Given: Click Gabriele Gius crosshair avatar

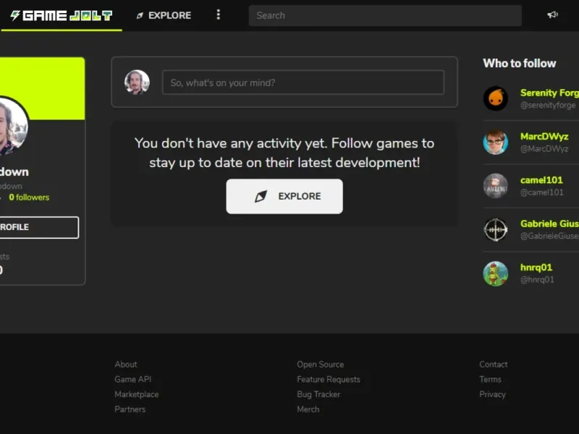Looking at the screenshot, I should click(496, 229).
